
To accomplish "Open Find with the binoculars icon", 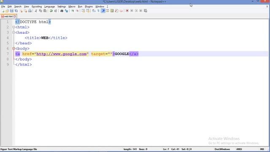I will coord(62,11).
